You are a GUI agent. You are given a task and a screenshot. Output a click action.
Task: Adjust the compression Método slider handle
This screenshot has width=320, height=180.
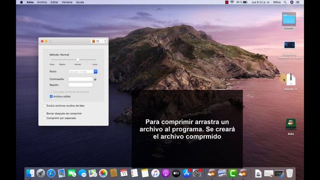tap(78, 59)
